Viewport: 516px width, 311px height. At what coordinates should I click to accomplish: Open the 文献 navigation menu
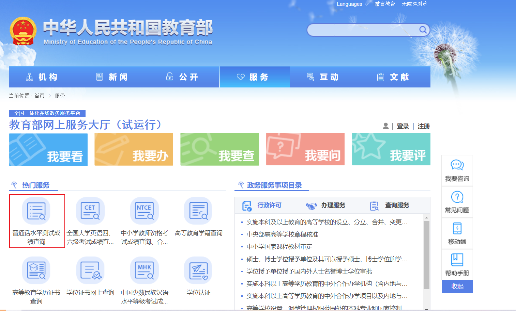click(x=395, y=77)
